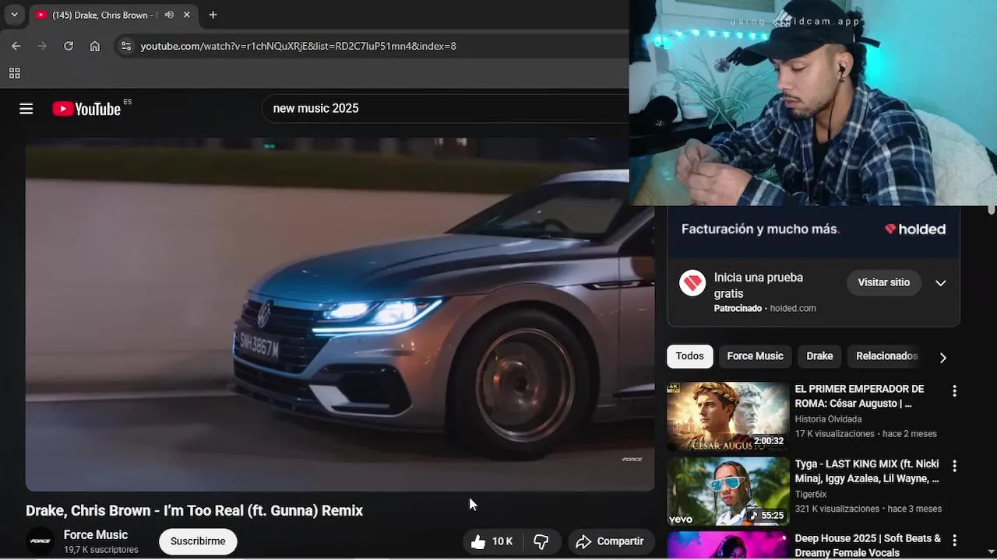Go back to the previous page
Screen dimensions: 997x560
coord(16,46)
